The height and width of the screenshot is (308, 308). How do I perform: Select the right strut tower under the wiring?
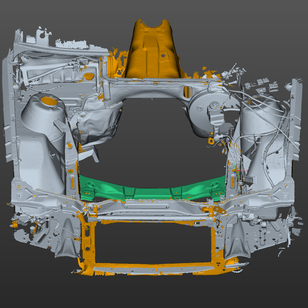259,115
